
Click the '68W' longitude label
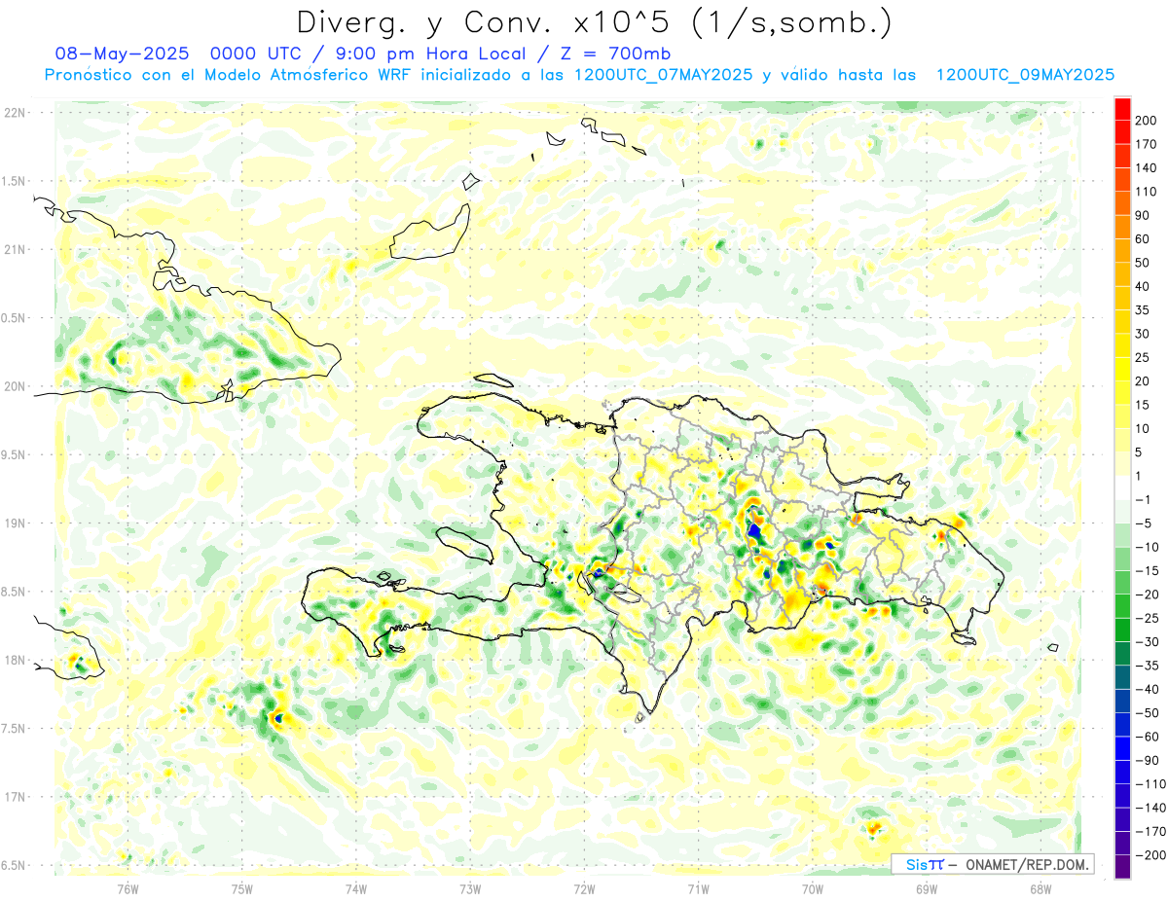1040,889
